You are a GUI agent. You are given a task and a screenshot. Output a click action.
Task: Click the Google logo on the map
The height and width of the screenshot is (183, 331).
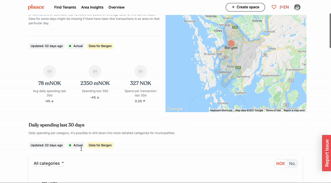(x=175, y=108)
